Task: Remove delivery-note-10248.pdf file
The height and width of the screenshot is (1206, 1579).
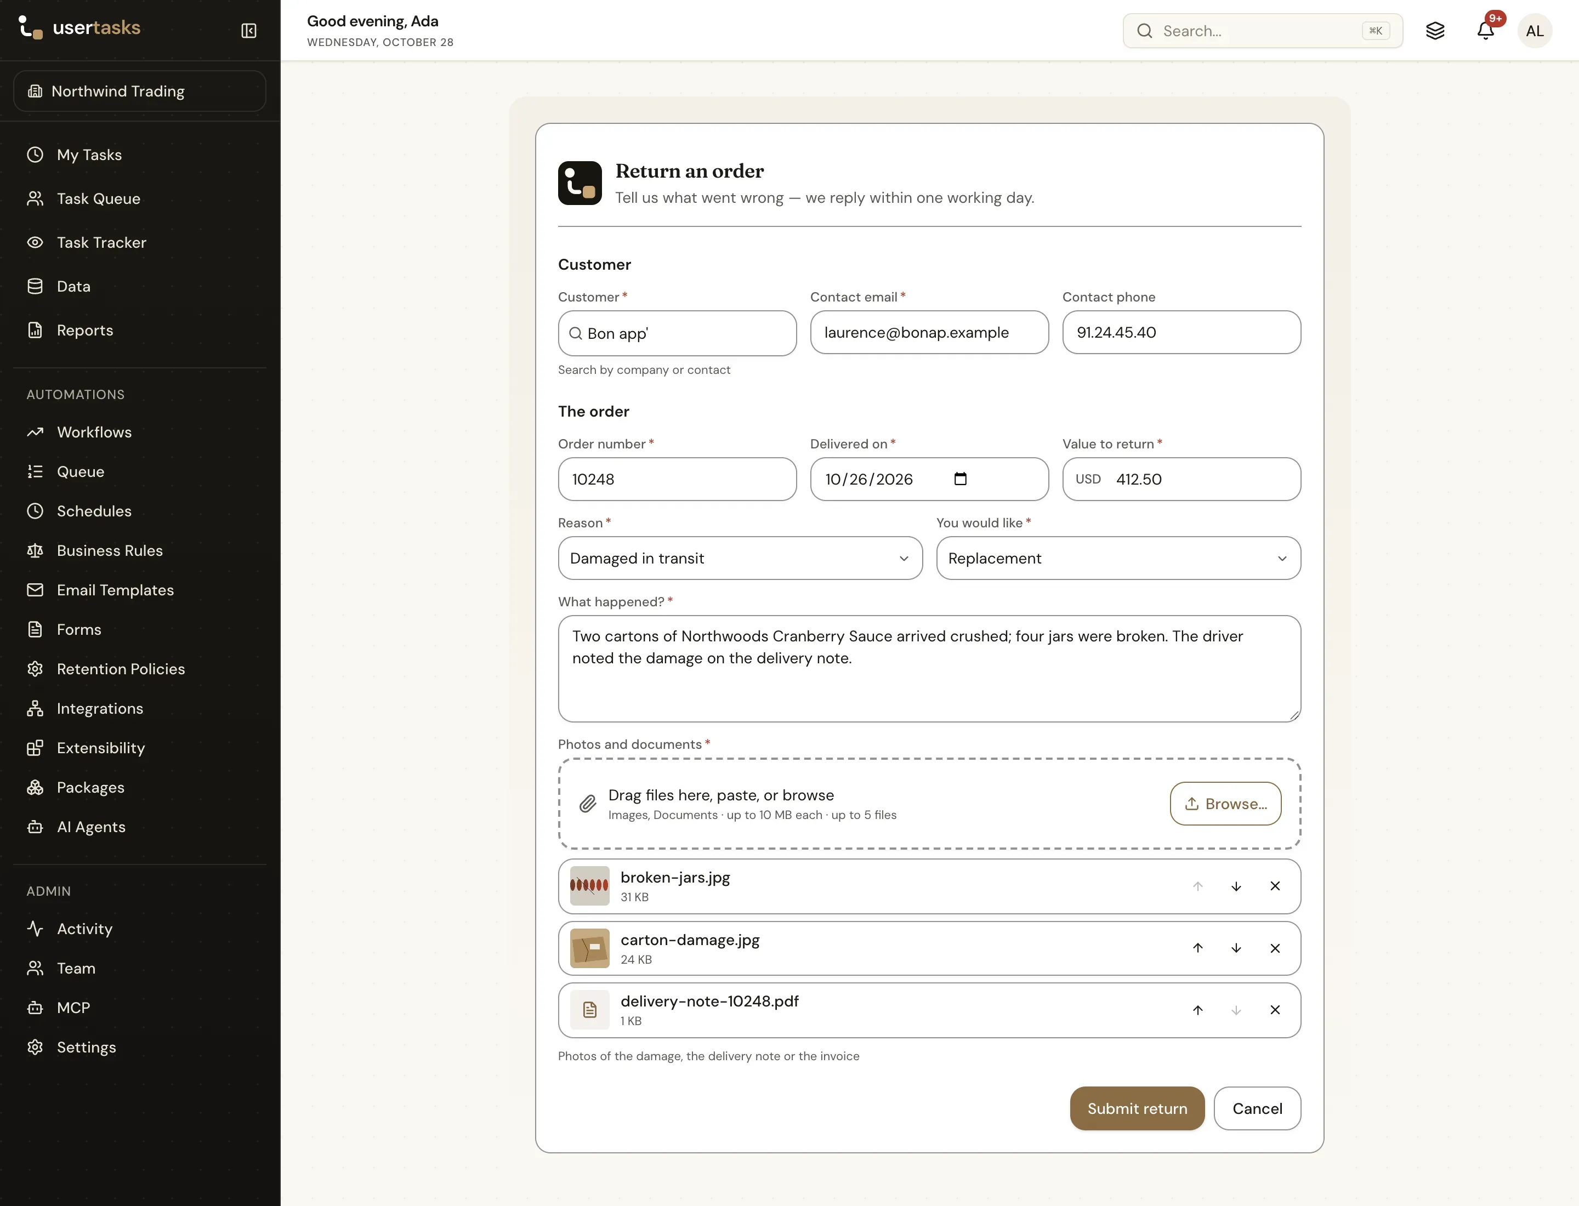Action: pos(1275,1009)
